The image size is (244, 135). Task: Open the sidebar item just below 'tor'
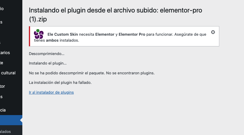pyautogui.click(x=1, y=97)
